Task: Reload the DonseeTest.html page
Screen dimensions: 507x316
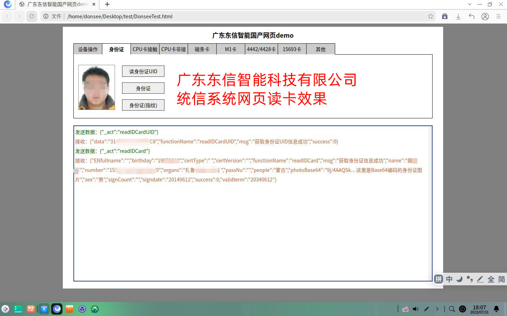Action: point(32,16)
